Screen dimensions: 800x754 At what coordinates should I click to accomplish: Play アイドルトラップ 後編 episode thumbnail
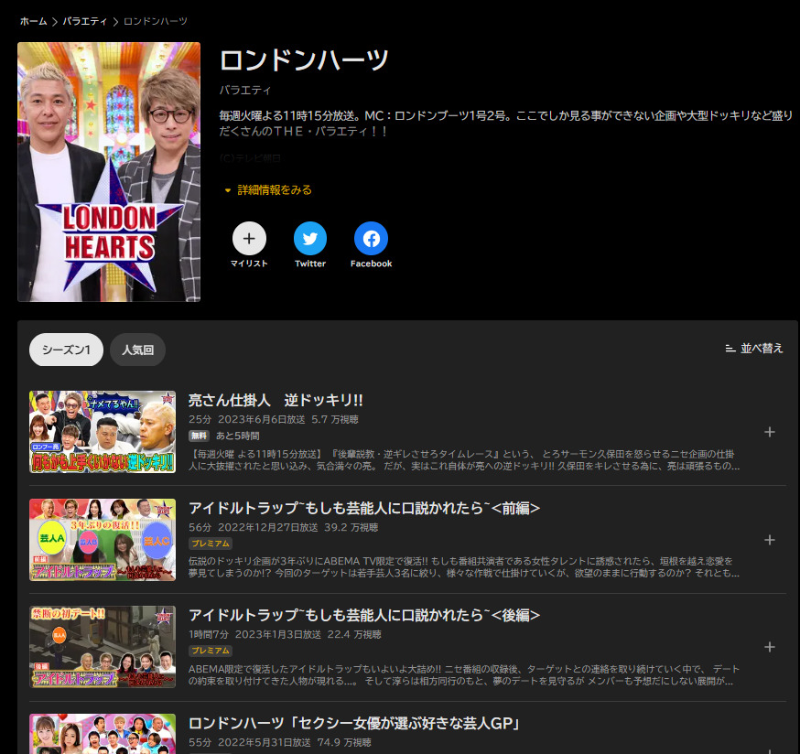point(103,647)
